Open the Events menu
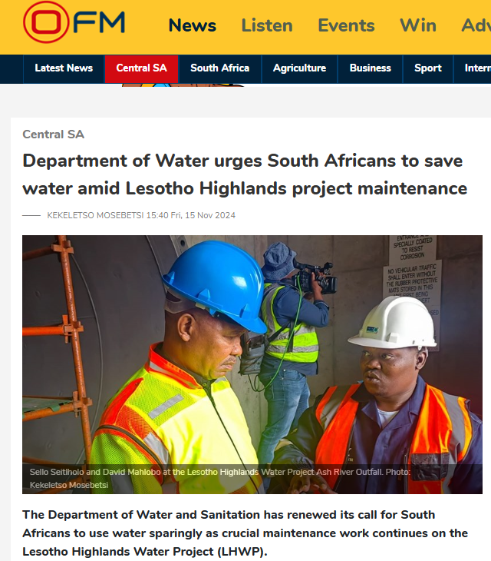 click(x=346, y=25)
